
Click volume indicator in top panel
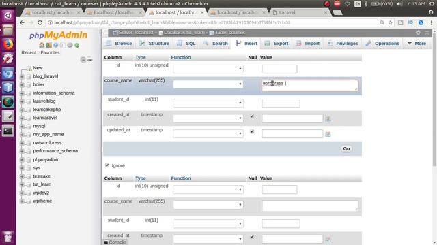click(x=399, y=4)
